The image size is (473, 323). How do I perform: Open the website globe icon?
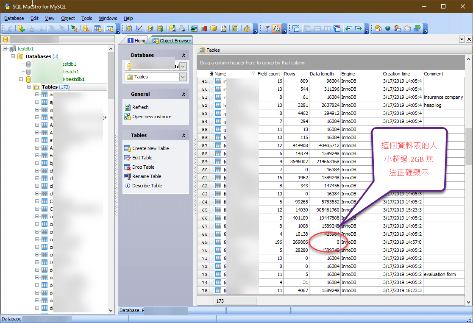[x=388, y=29]
